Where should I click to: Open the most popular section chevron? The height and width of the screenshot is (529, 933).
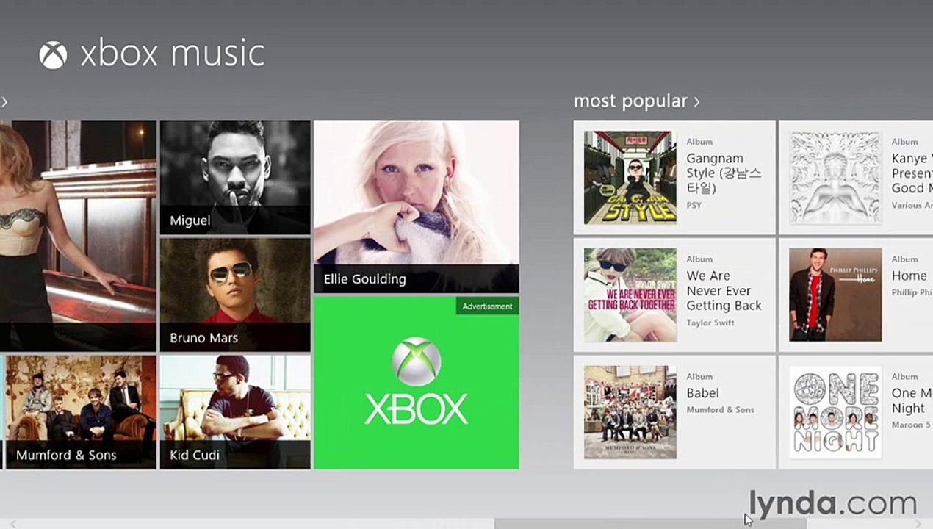696,102
